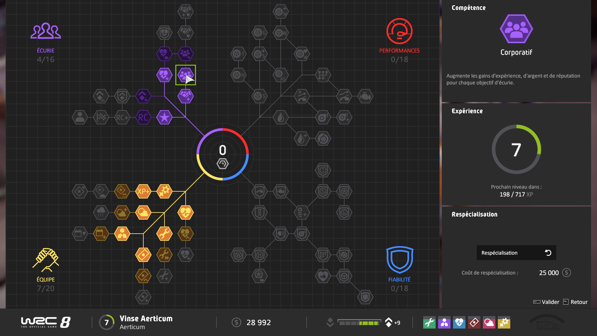Screen dimensions: 597x336
Task: Select the car body shield reliability node
Action: click(260, 191)
